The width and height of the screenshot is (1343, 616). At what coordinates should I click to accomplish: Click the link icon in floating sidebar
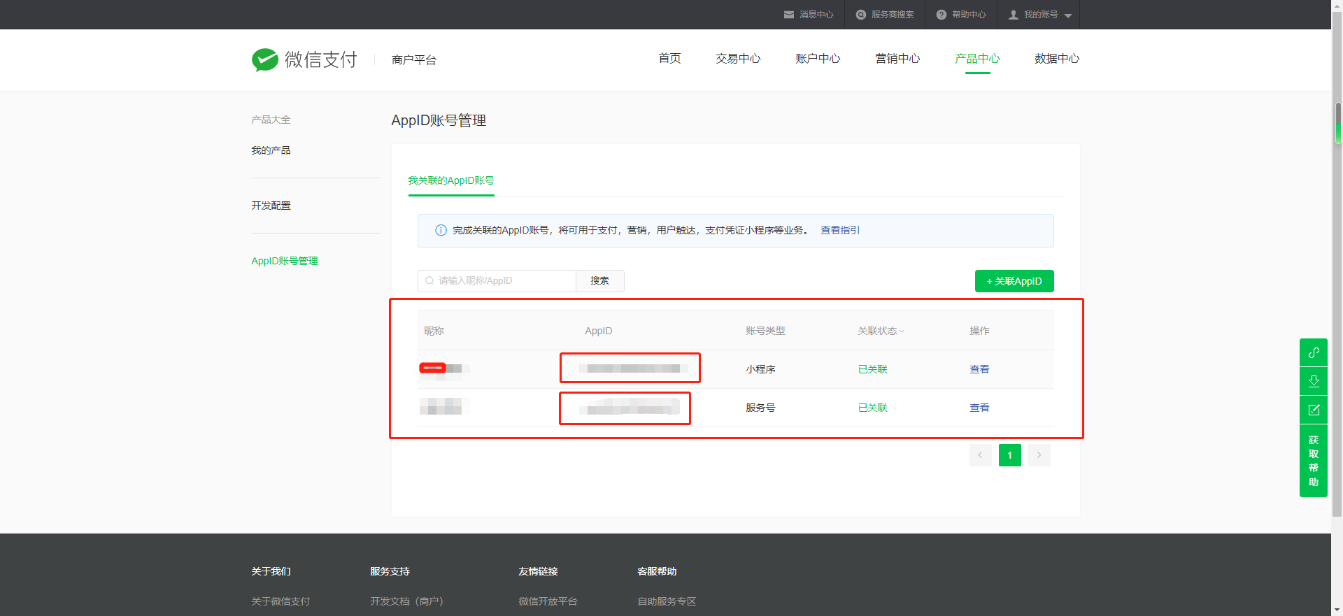click(x=1314, y=352)
